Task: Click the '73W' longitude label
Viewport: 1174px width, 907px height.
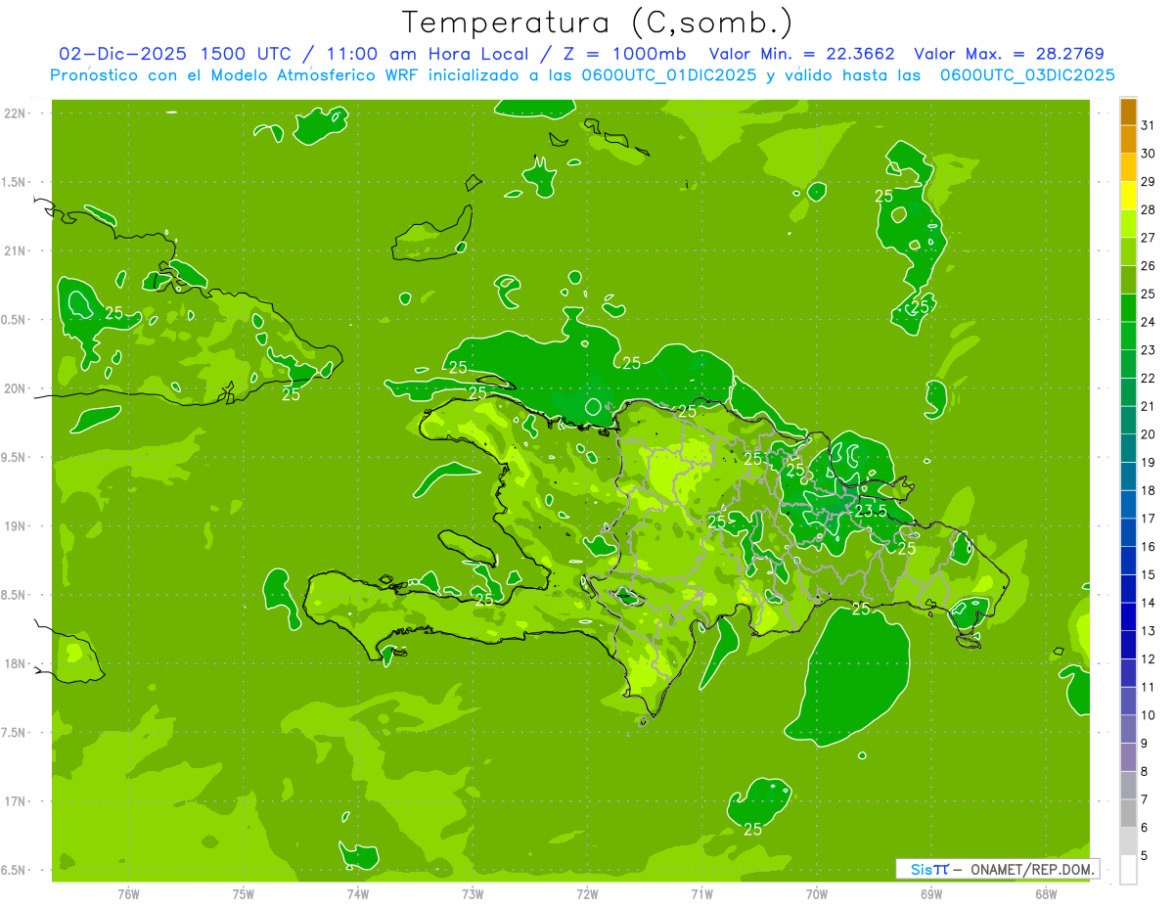Action: pyautogui.click(x=473, y=894)
